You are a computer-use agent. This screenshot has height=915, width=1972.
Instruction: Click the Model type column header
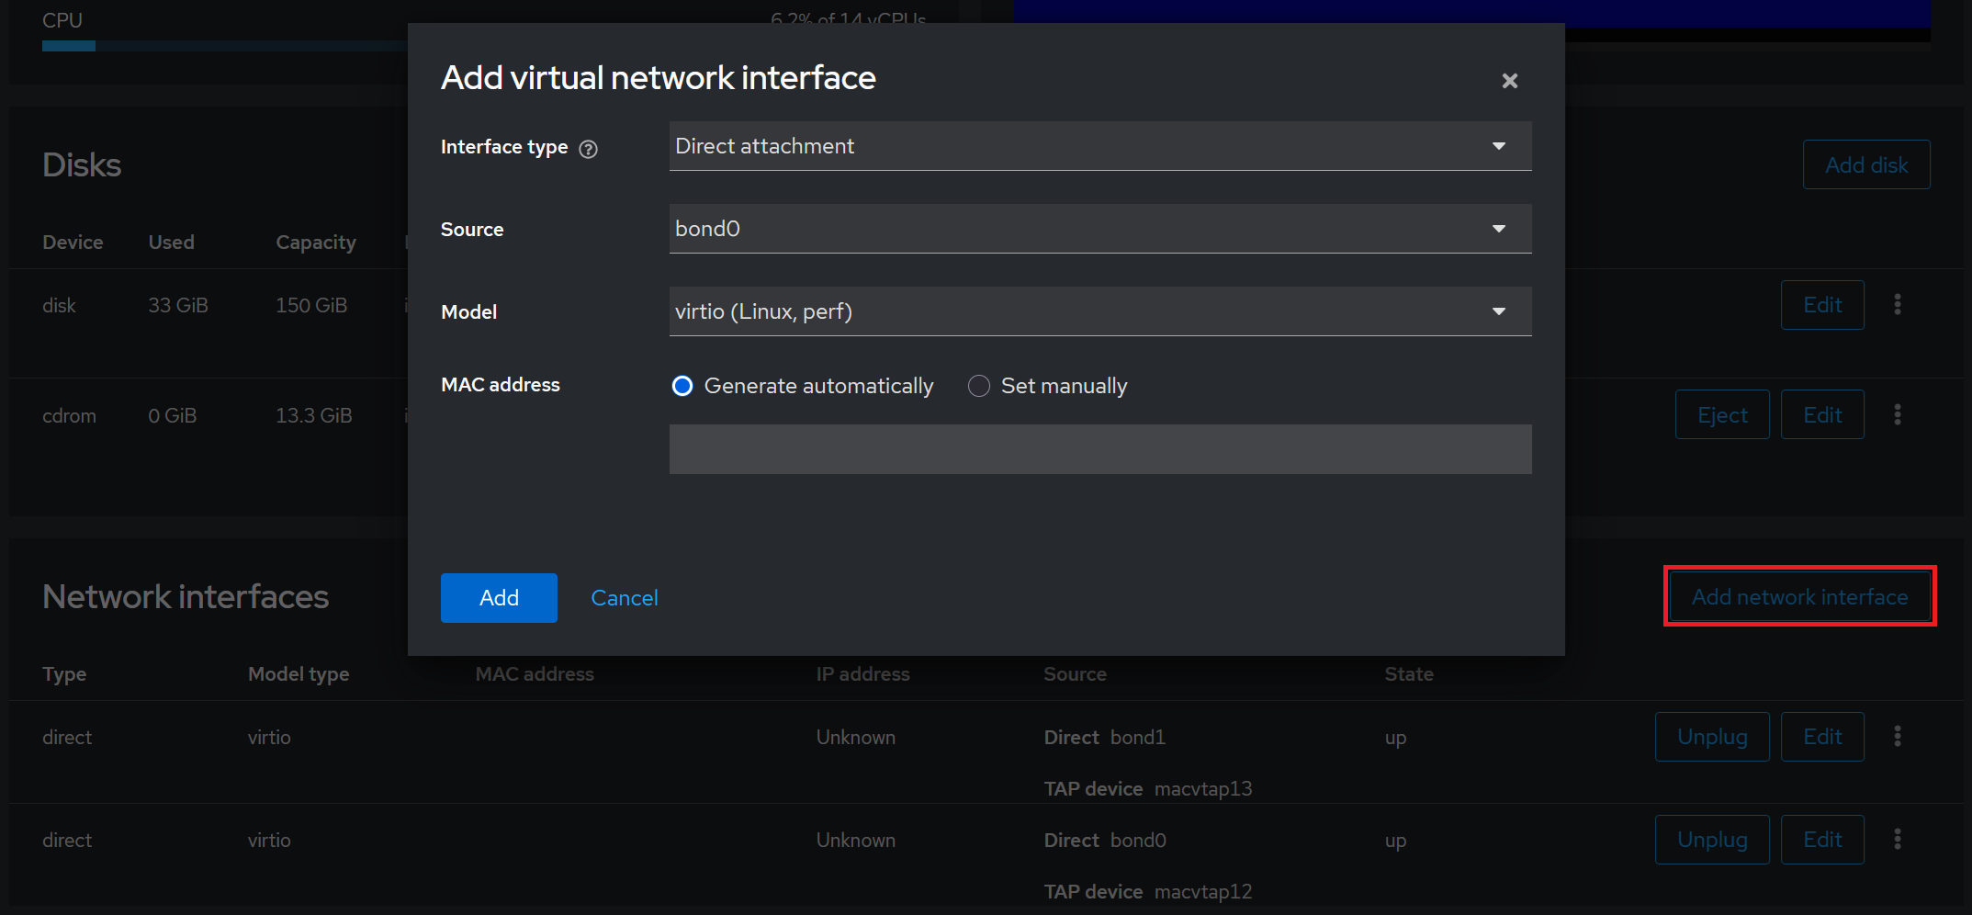coord(299,674)
